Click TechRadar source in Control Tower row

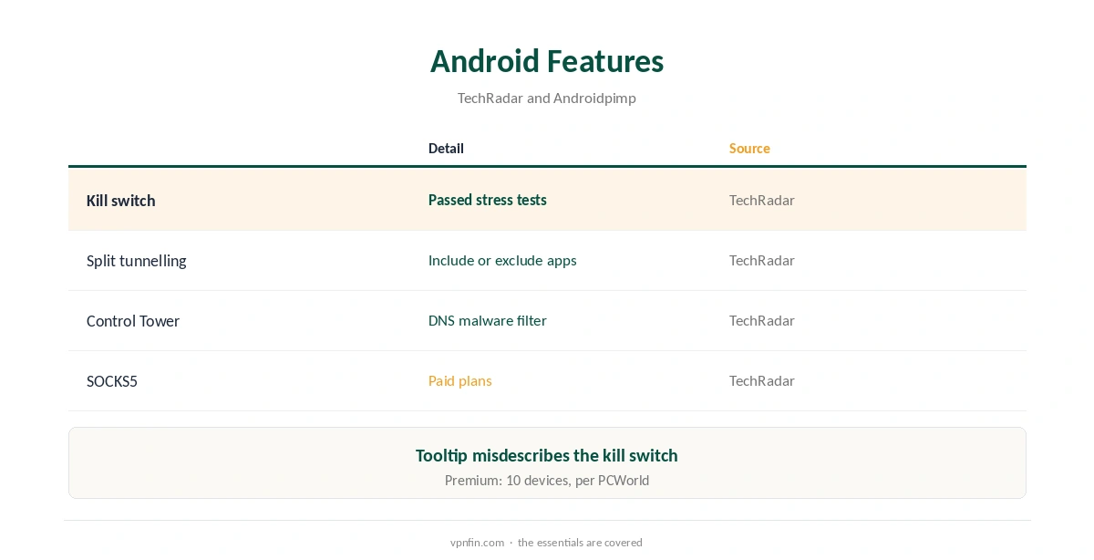click(x=762, y=320)
